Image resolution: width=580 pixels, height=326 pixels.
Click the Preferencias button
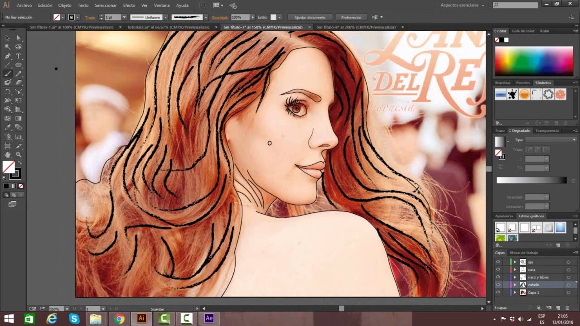351,17
